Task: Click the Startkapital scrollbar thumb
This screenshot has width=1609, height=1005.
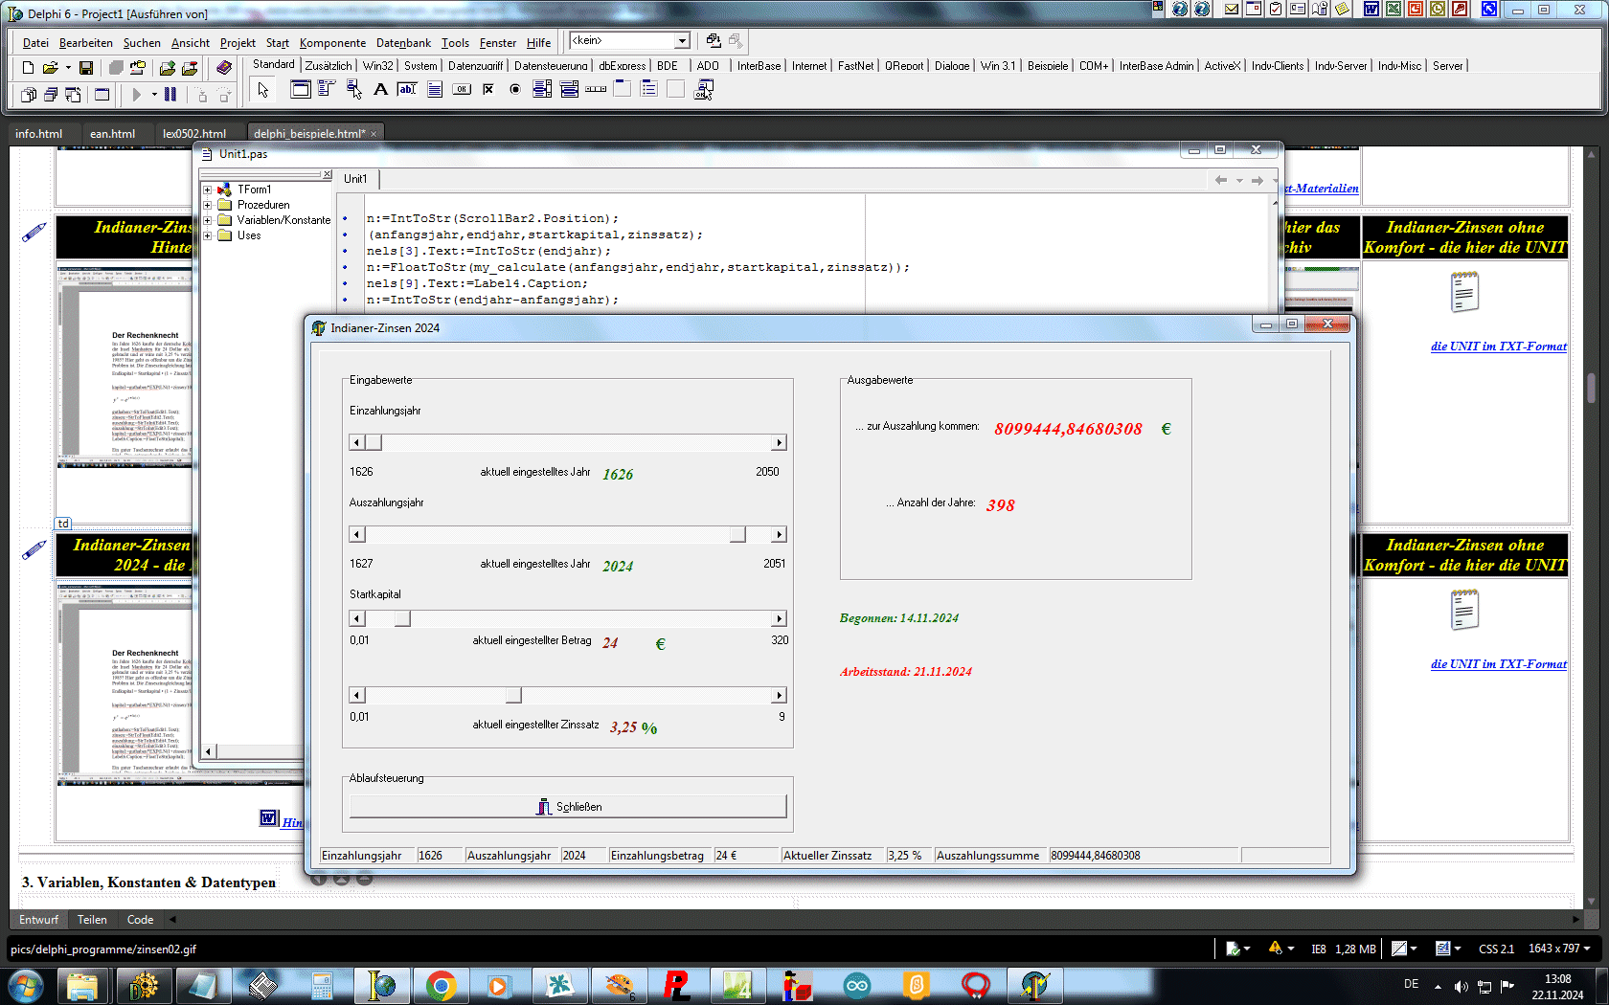Action: tap(403, 618)
